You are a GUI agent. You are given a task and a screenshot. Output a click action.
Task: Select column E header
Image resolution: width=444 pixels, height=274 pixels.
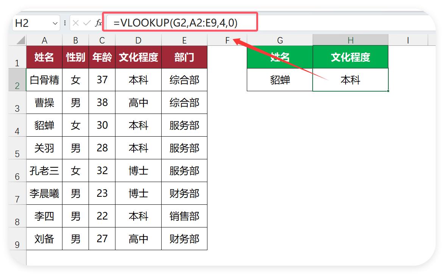pos(184,40)
